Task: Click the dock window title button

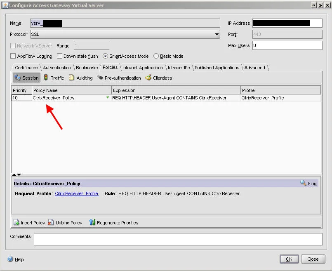Action: [314, 5]
